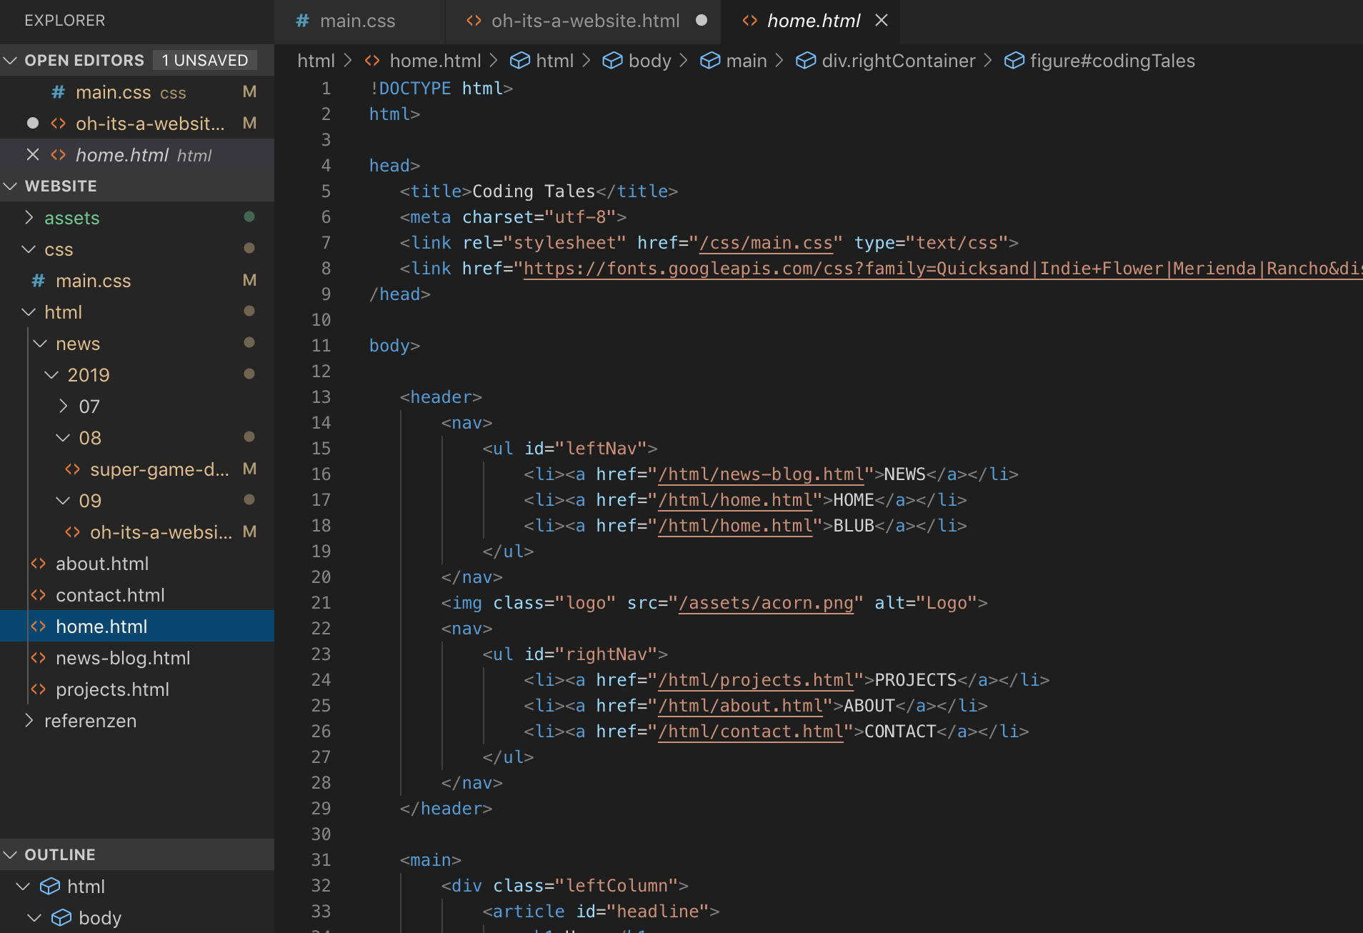This screenshot has width=1363, height=933.
Task: Click /html/about.html link on line 25
Action: 740,706
